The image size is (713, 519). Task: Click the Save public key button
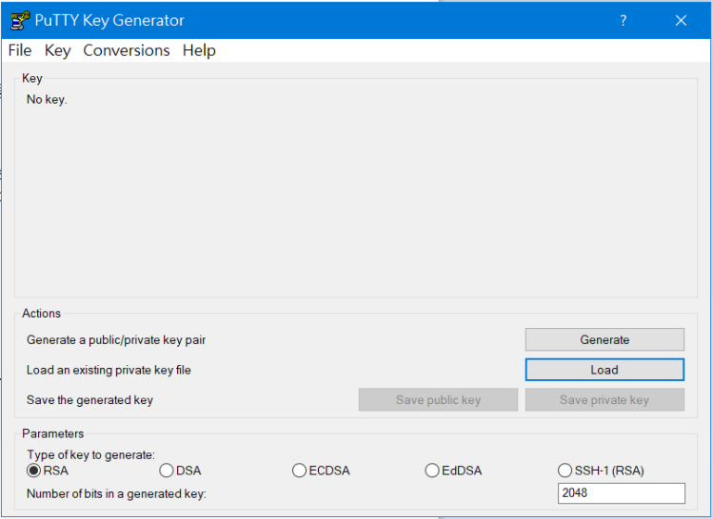[438, 399]
